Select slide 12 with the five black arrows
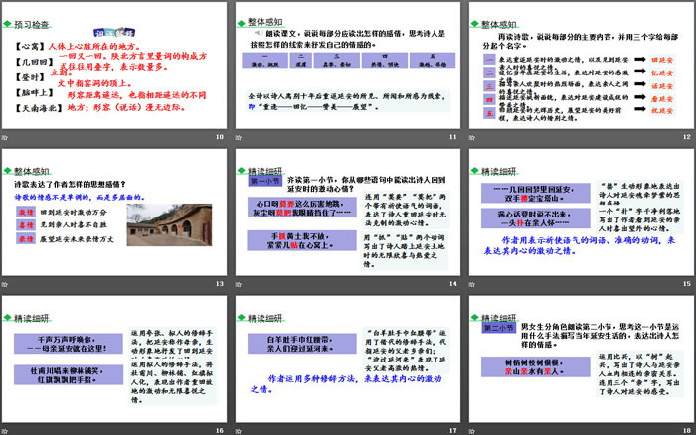696x435 pixels. point(582,66)
